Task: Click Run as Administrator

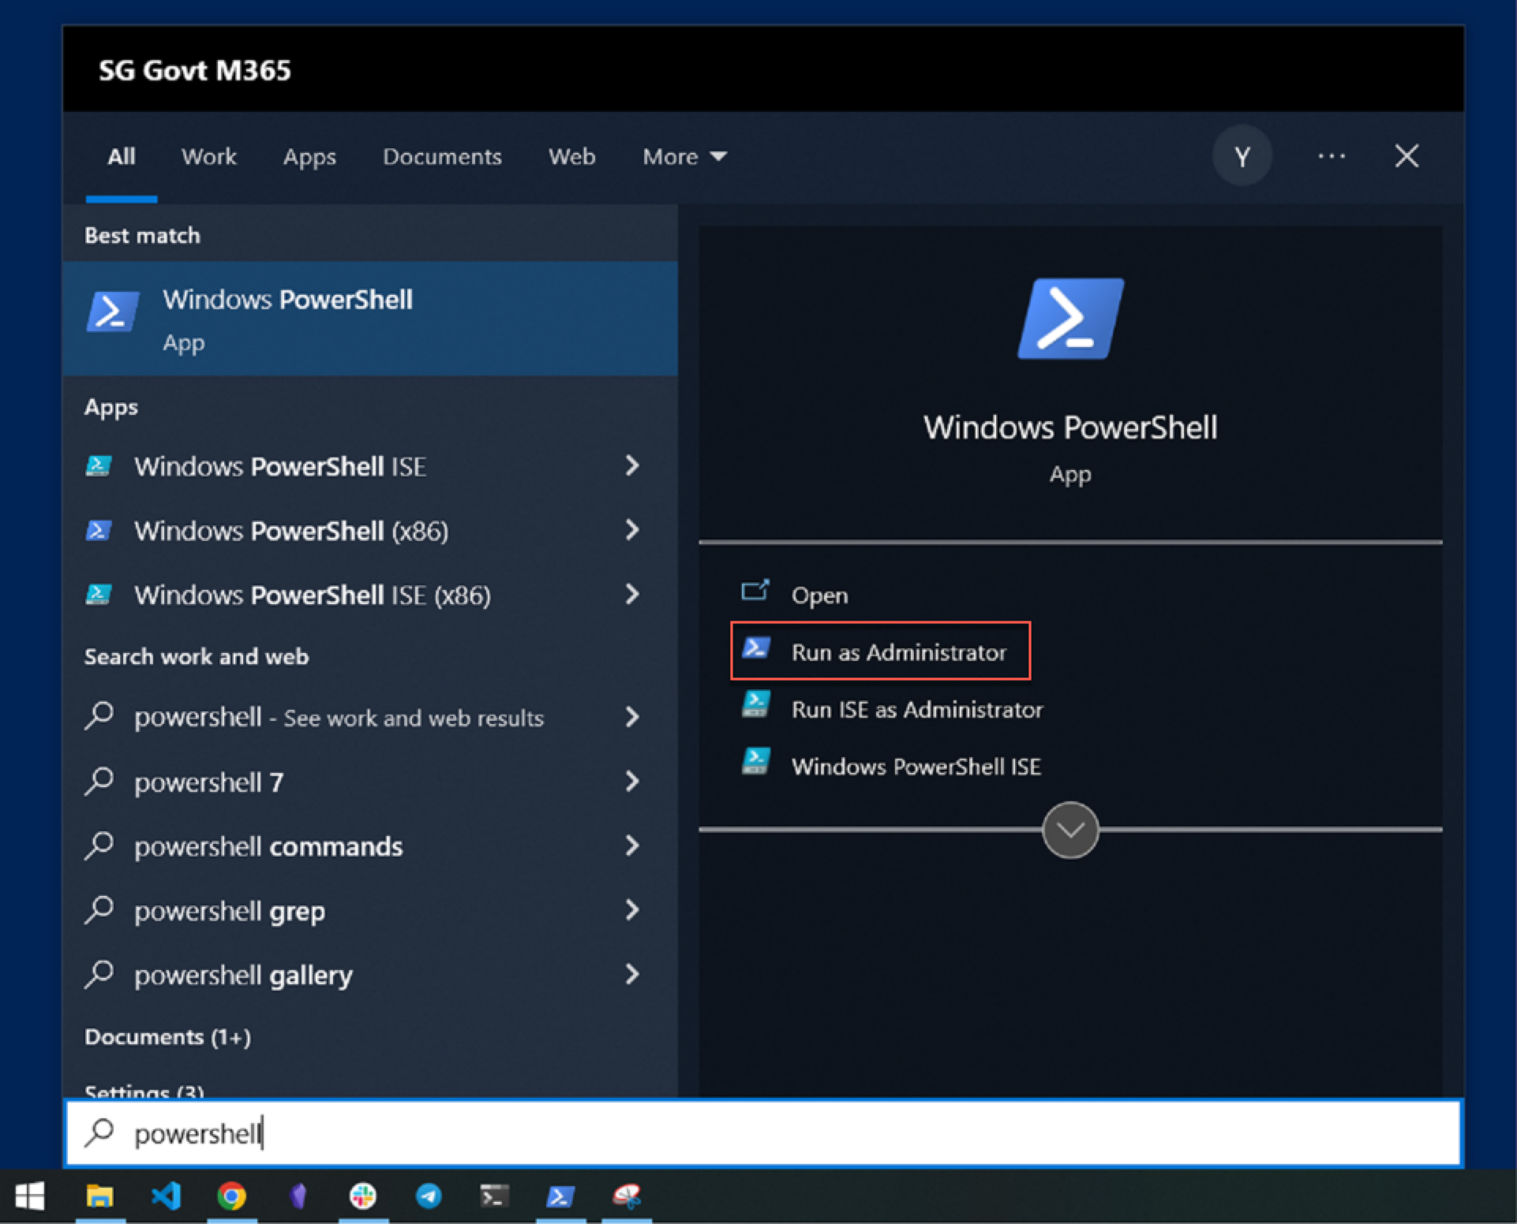Action: pyautogui.click(x=898, y=652)
